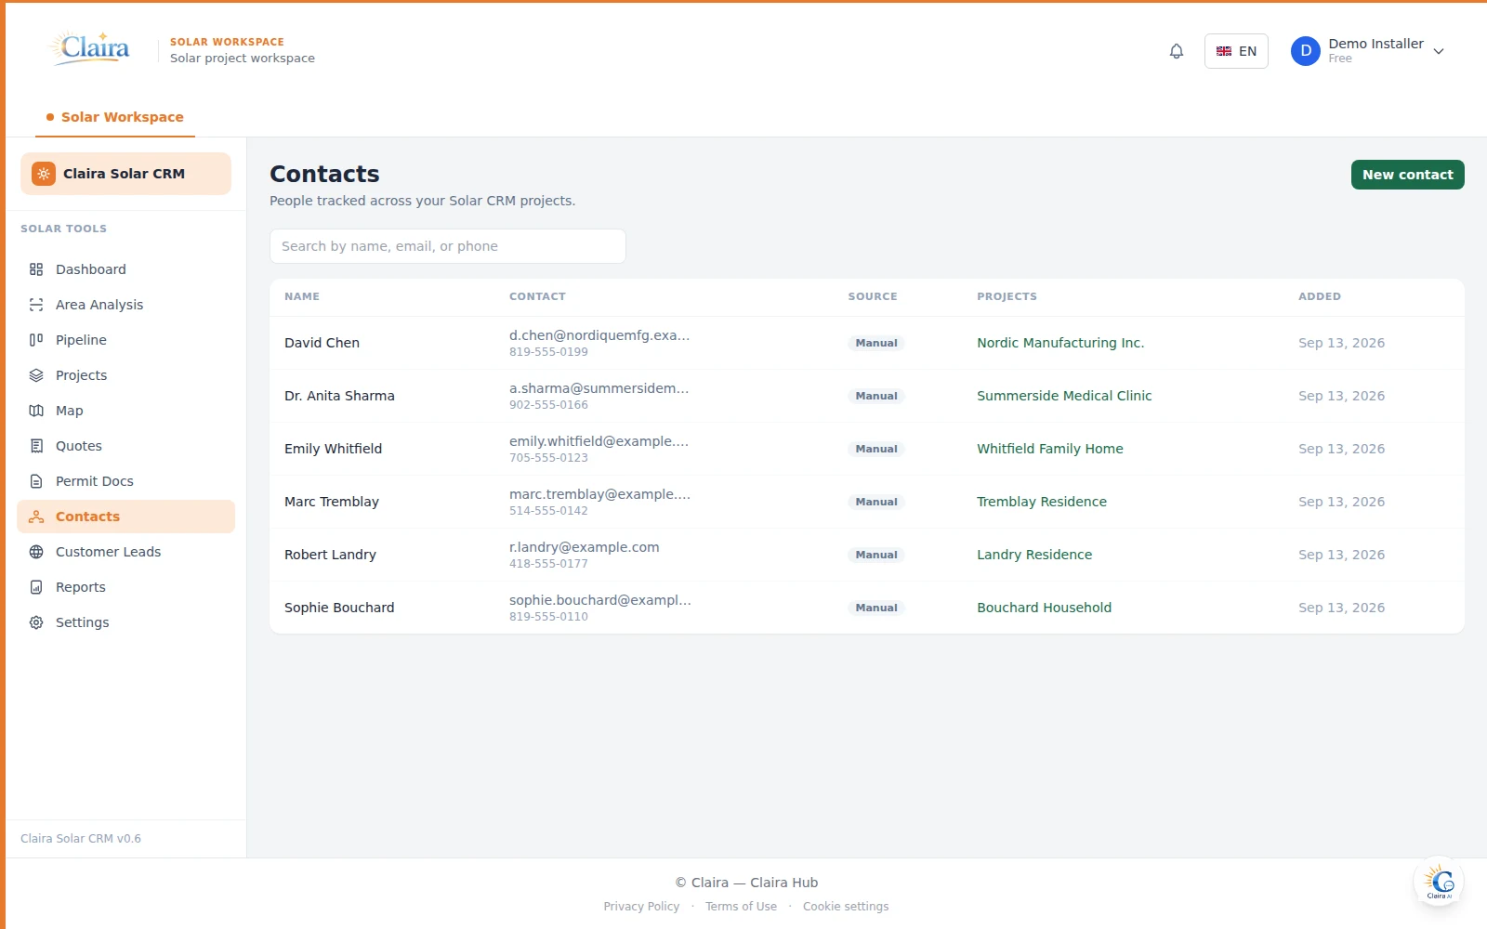Create a New contact
1487x929 pixels.
click(1407, 175)
